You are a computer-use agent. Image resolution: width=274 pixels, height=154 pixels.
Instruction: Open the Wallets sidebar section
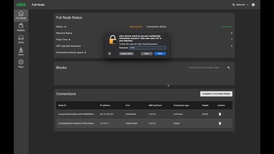click(x=21, y=27)
